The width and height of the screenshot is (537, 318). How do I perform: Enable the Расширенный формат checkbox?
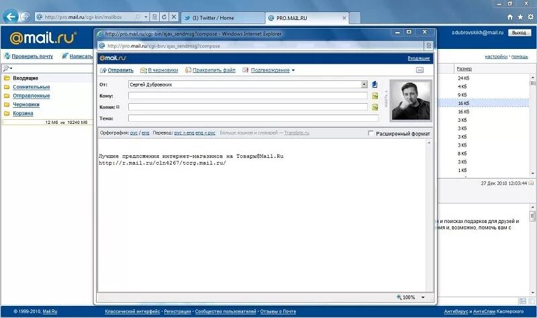[x=371, y=133]
